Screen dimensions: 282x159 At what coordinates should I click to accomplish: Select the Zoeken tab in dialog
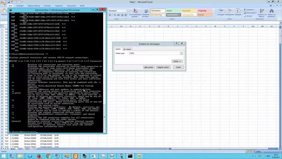pyautogui.click(x=118, y=49)
